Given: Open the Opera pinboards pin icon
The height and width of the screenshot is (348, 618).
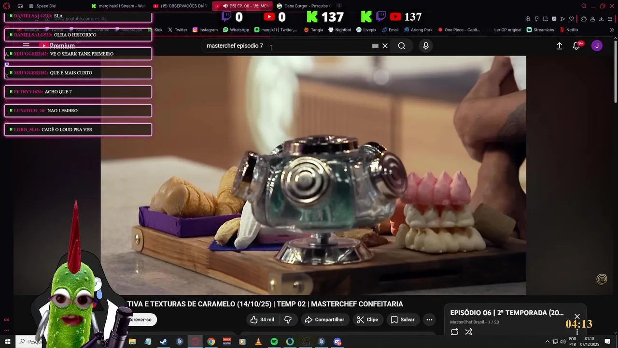Looking at the screenshot, I should pyautogui.click(x=536, y=19).
